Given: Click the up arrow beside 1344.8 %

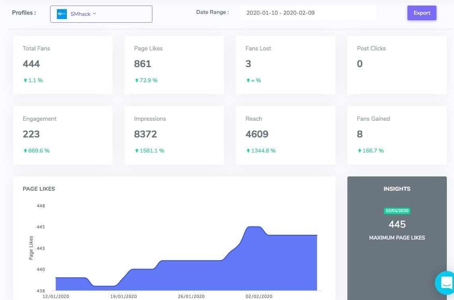Looking at the screenshot, I should click(248, 151).
